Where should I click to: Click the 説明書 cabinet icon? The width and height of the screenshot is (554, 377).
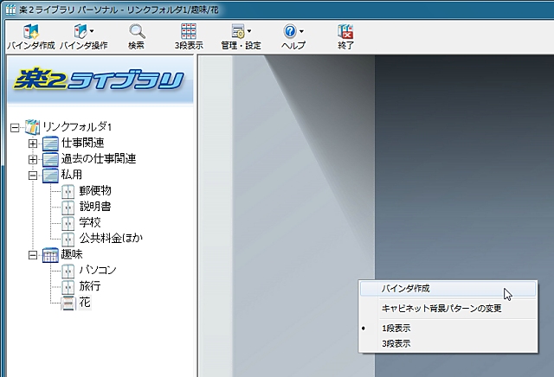tap(68, 208)
